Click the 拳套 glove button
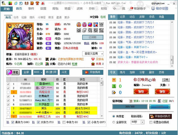 click(x=13, y=72)
